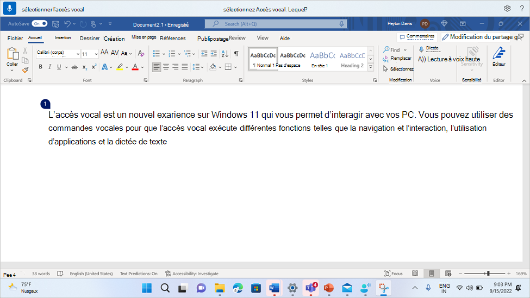Click the Cut scissors icon
The height and width of the screenshot is (298, 530).
click(25, 51)
